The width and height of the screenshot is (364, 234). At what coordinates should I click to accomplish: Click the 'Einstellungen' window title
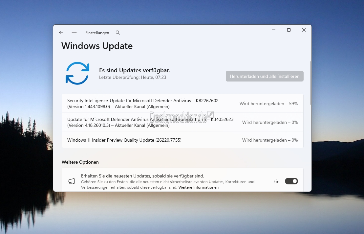click(97, 33)
